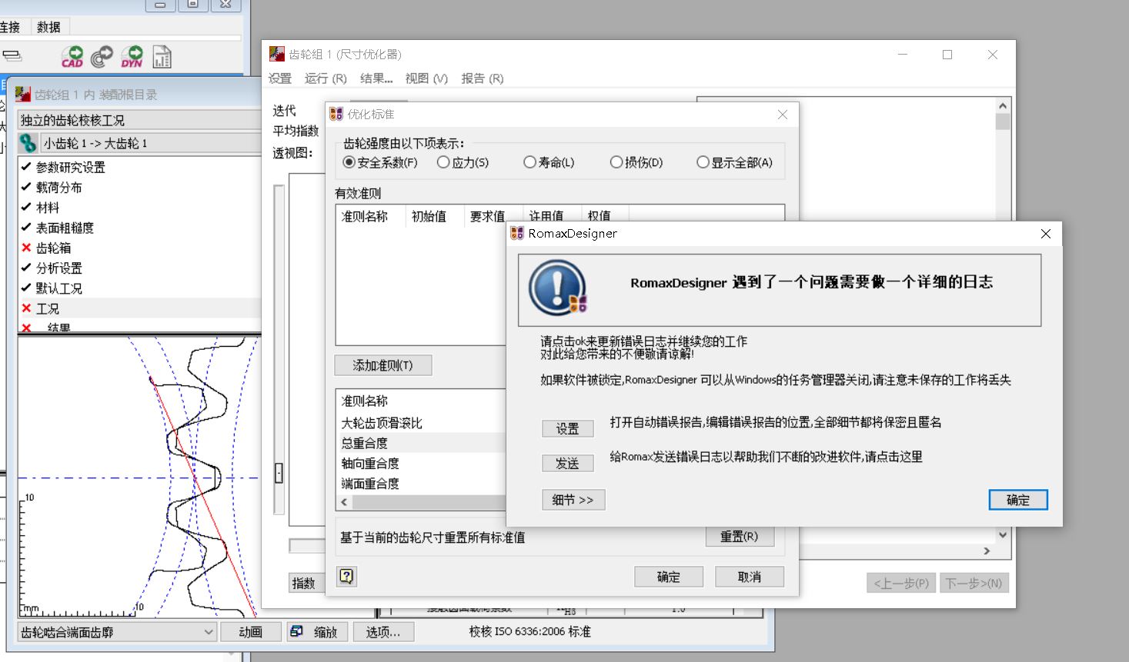
Task: Click 添加准则(T) button
Action: point(383,365)
